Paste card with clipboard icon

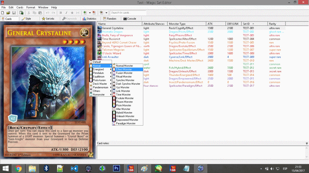[40, 13]
